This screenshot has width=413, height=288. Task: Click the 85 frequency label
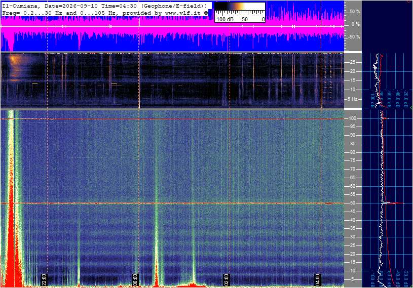pos(352,144)
